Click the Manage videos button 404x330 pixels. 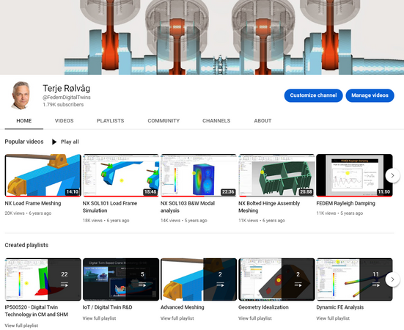(x=370, y=95)
